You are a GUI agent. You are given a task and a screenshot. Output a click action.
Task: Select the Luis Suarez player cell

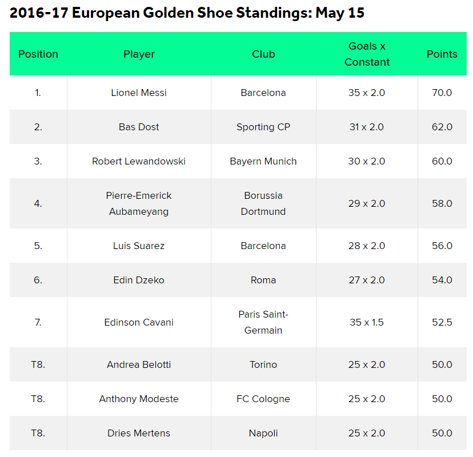point(139,246)
